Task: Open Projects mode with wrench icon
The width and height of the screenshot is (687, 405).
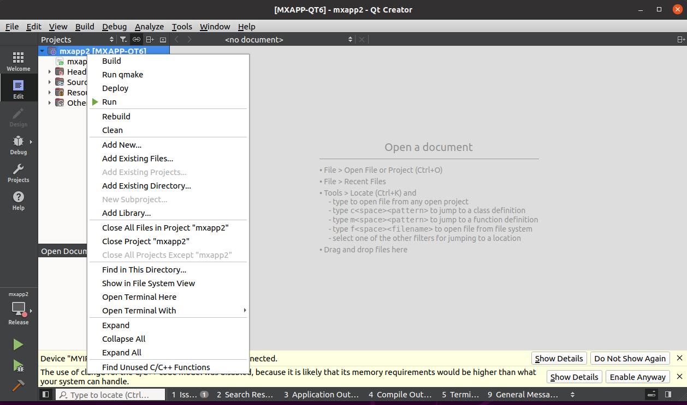Action: click(19, 173)
